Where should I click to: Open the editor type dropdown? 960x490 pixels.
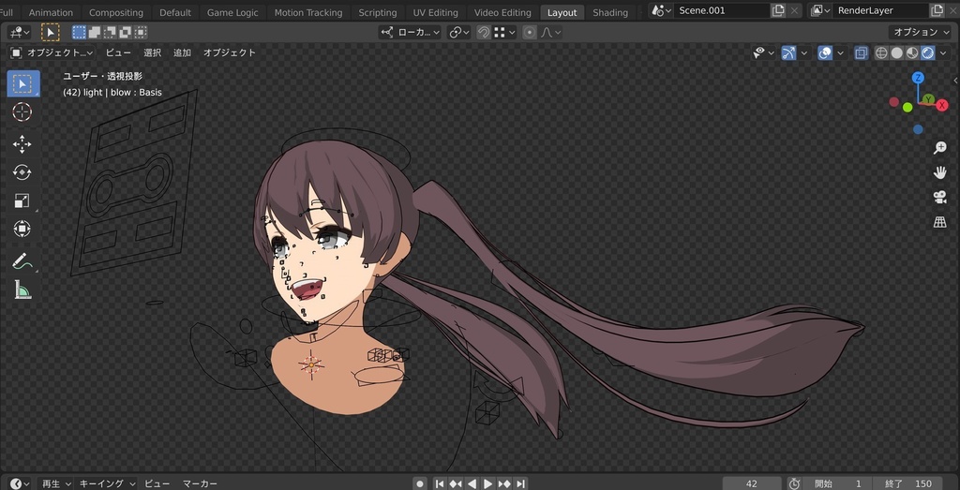pos(21,32)
